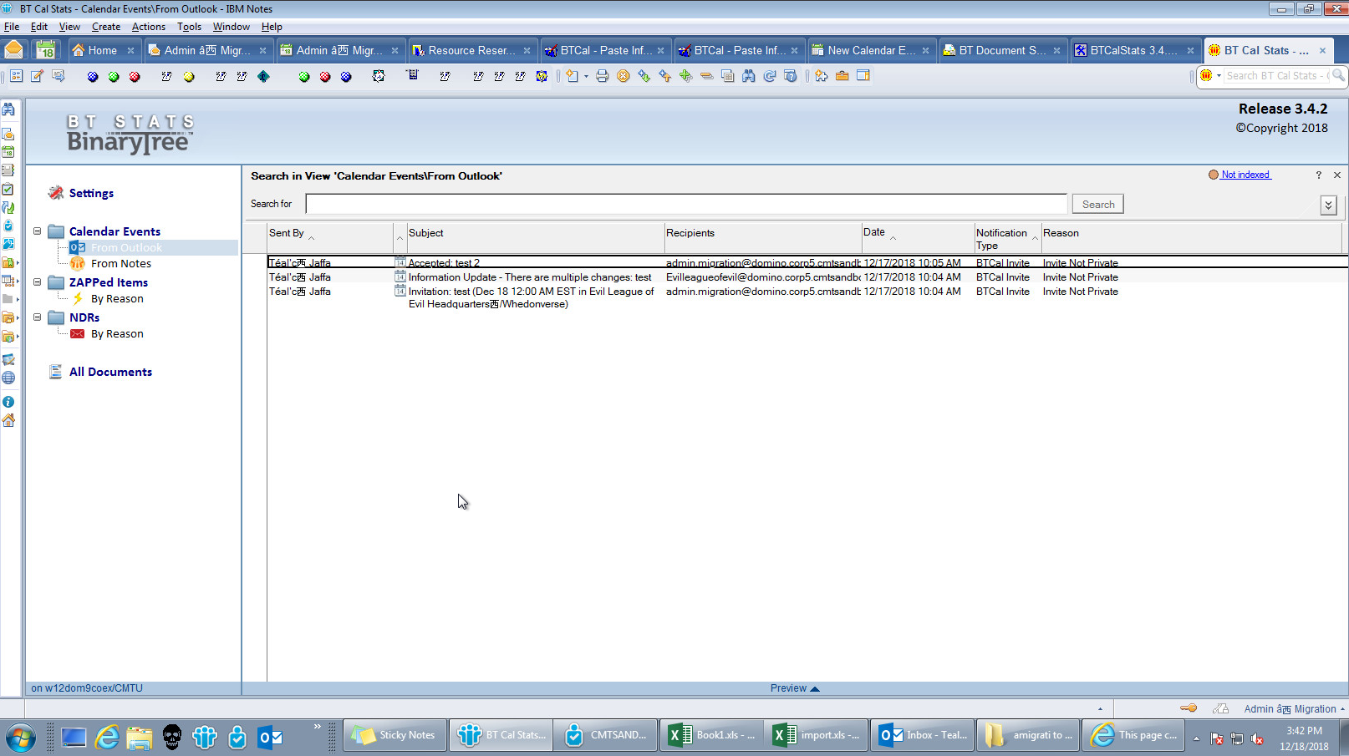The image size is (1349, 756).
Task: Click the From Outlook view icon
Action: point(78,247)
